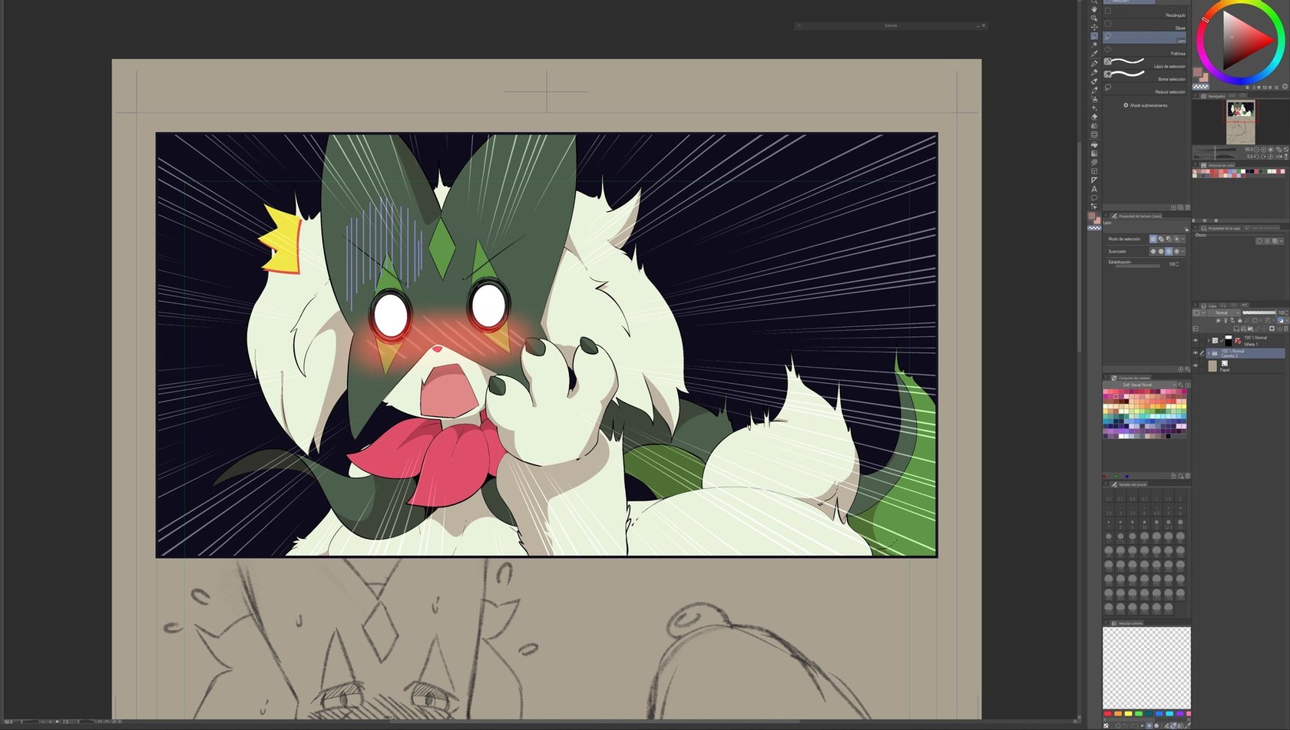Open the Soft Visual Novel color set dropdown

1144,385
